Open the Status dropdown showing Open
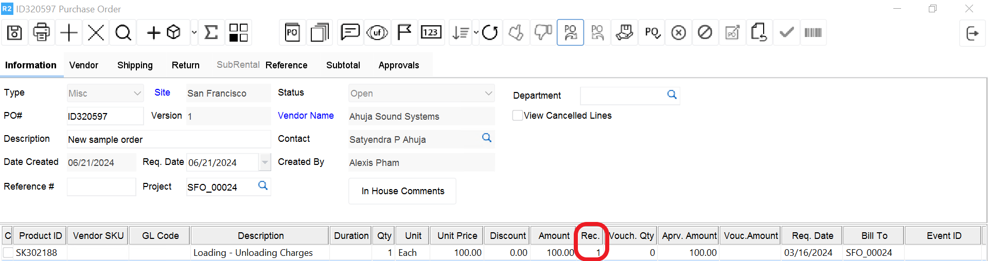 [x=488, y=94]
